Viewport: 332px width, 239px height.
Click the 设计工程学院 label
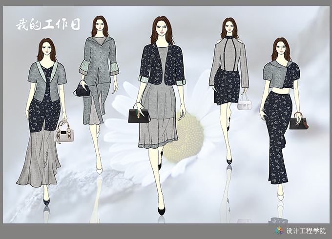[x=306, y=231]
